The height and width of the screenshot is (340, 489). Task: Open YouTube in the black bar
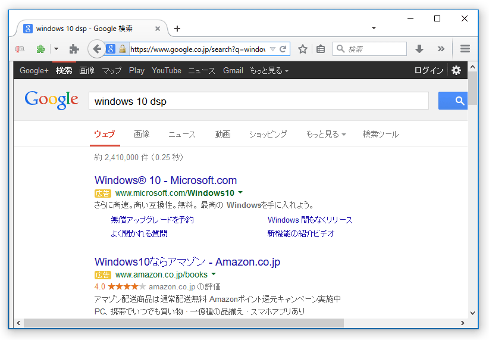pyautogui.click(x=166, y=70)
